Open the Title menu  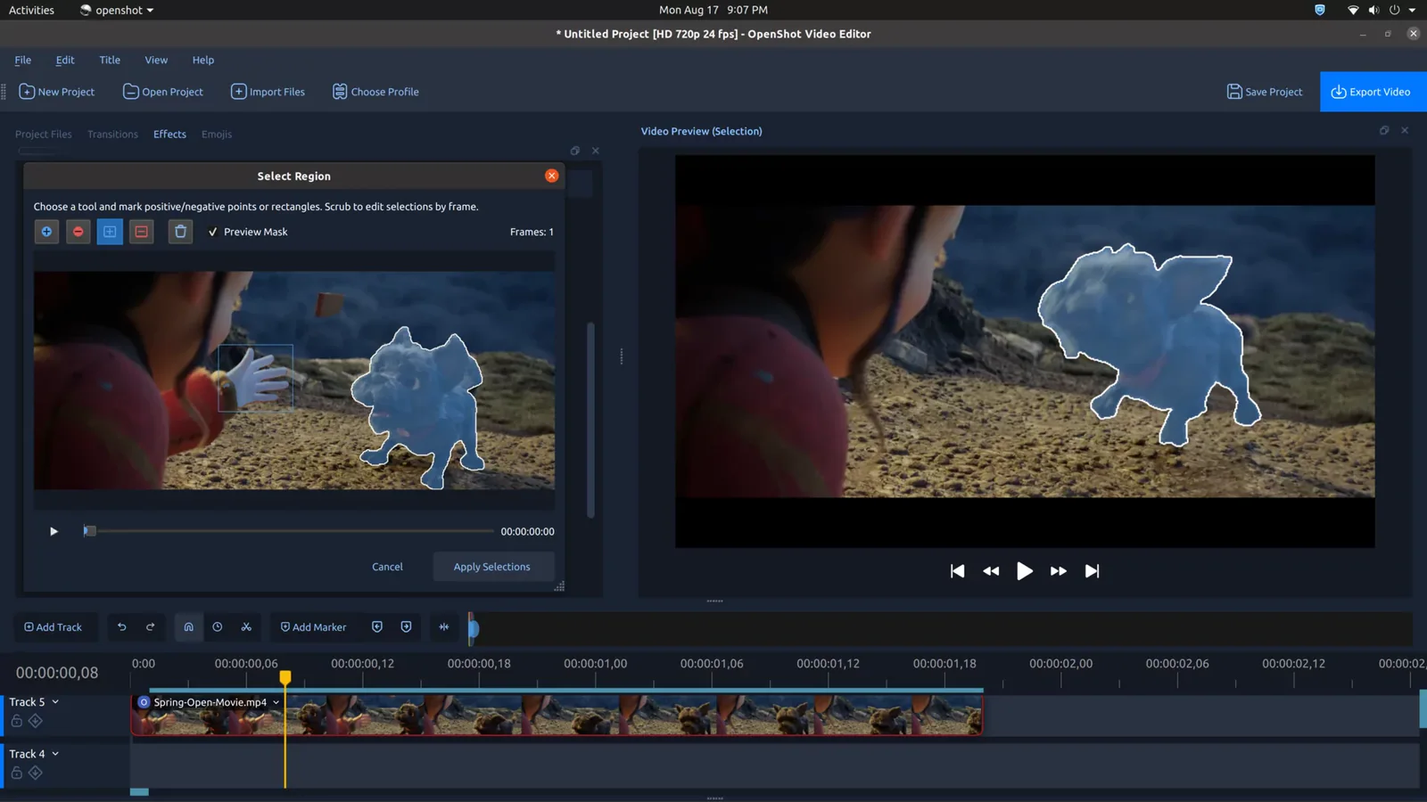point(110,60)
